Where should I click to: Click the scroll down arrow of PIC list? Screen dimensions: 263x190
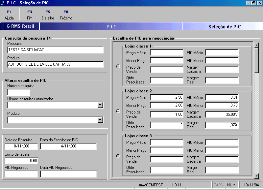click(256, 176)
